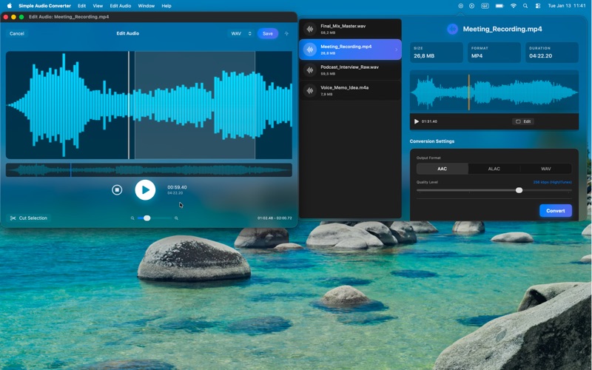Click the Simple Audio Converter menu bar extra icon

[460, 6]
